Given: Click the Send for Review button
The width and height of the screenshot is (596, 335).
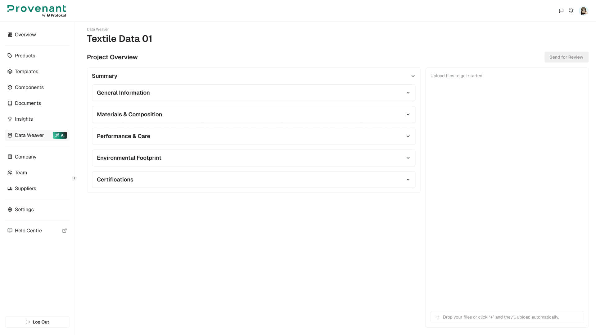Looking at the screenshot, I should point(566,57).
